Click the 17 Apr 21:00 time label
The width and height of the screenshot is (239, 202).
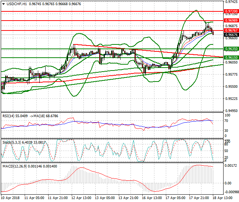coord(199,198)
